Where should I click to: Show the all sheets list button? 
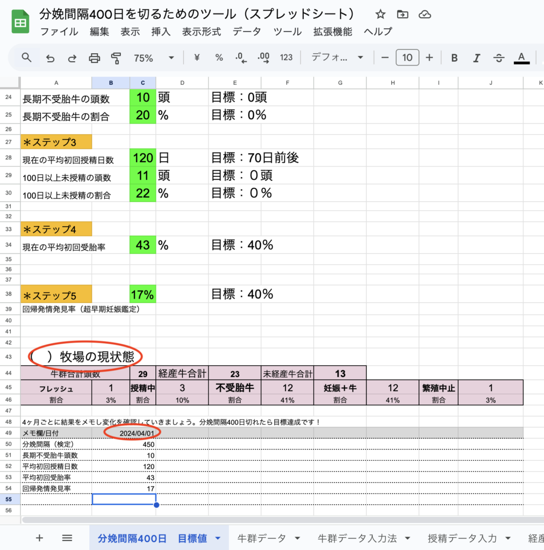[67, 538]
